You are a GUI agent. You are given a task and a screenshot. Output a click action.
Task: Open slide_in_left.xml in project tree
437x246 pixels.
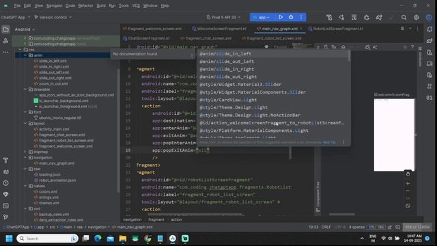(53, 61)
